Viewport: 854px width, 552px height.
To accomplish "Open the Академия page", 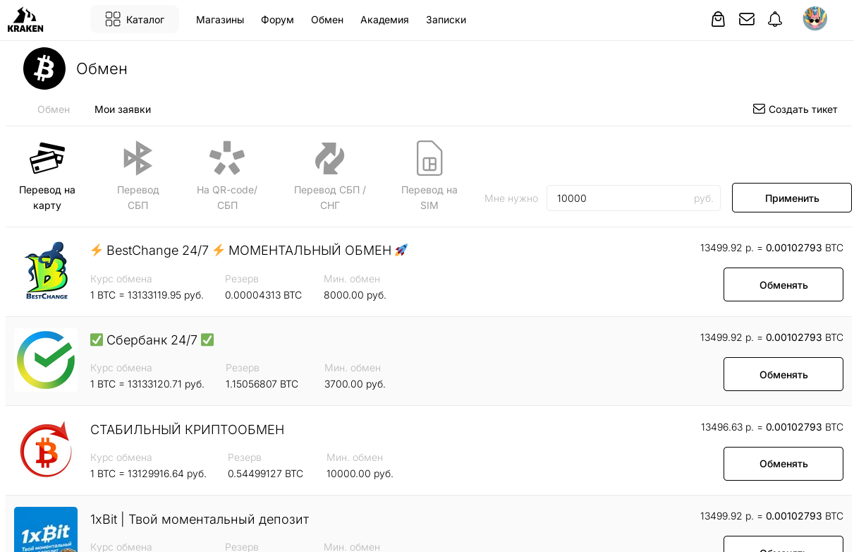I will click(x=384, y=20).
